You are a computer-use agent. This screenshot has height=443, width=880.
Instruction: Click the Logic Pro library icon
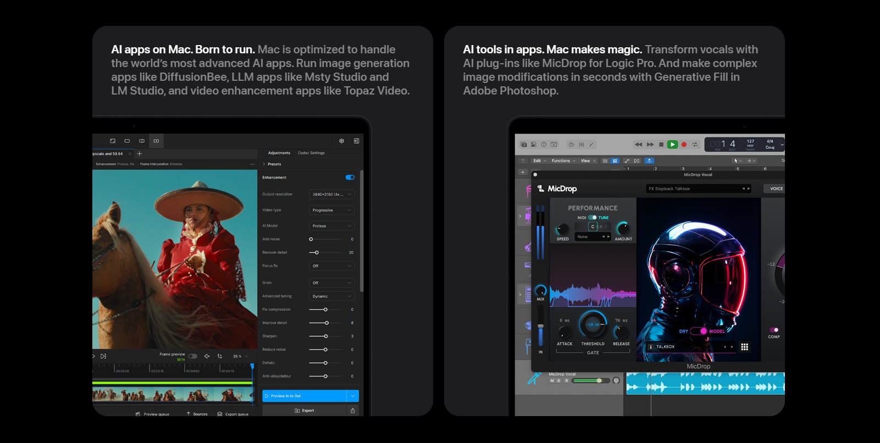(x=524, y=145)
